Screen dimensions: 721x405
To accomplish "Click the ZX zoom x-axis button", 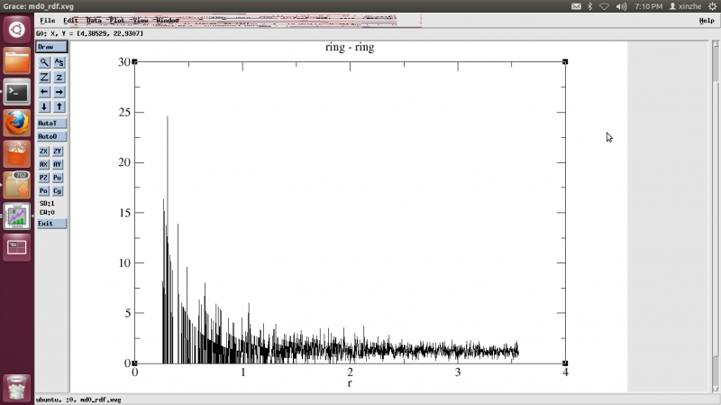I will pyautogui.click(x=44, y=152).
